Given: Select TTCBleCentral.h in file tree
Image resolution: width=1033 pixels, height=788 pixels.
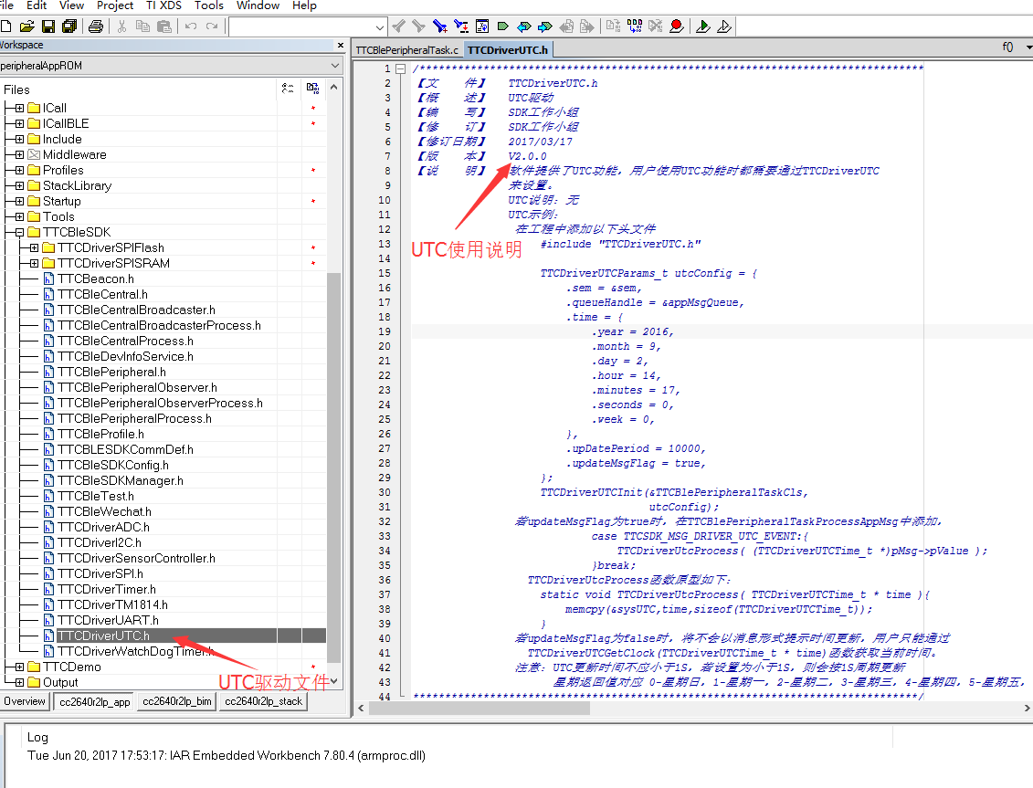Looking at the screenshot, I should 103,295.
